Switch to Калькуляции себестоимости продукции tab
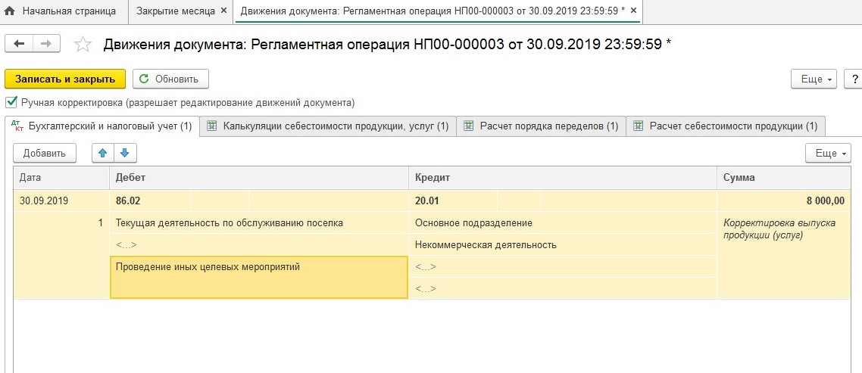 (328, 126)
